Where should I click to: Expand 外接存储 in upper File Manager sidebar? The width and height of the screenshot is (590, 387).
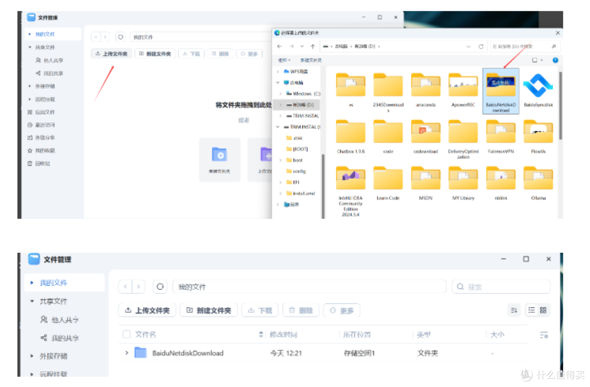tap(29, 86)
